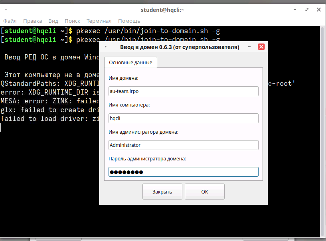Viewport: 326px width, 241px height.
Task: Open the Файл menu
Action: point(10,21)
